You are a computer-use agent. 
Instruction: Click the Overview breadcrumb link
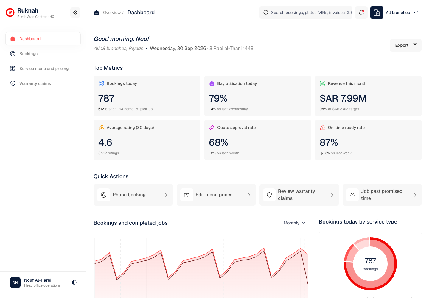tap(112, 13)
